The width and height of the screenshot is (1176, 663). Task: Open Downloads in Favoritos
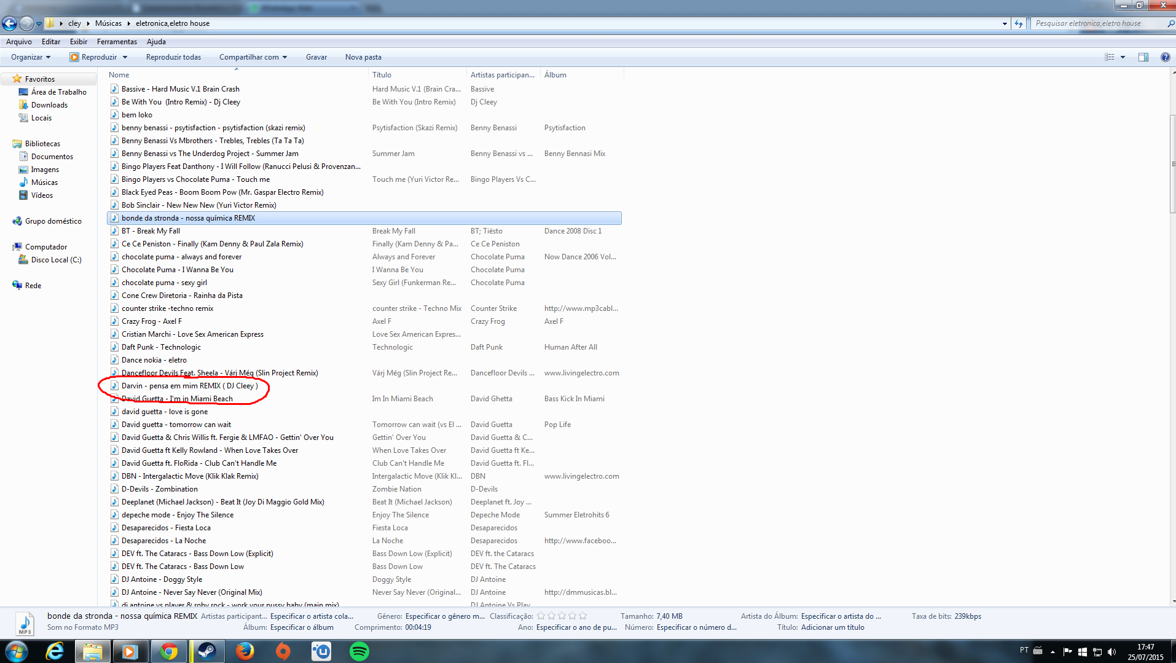click(49, 105)
